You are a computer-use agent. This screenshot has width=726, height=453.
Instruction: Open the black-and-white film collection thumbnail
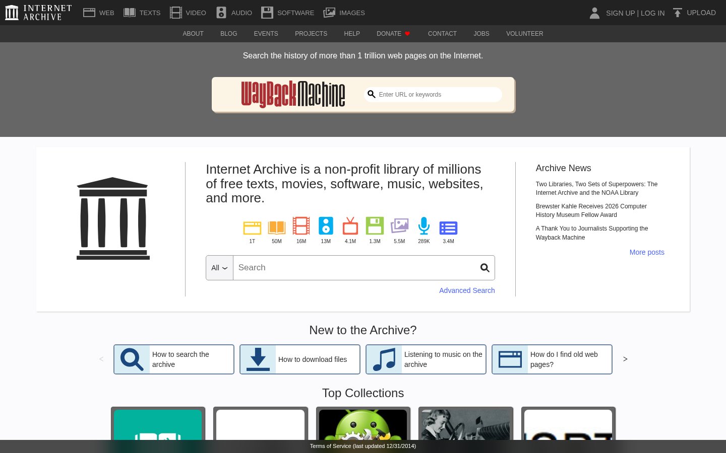[x=465, y=425]
